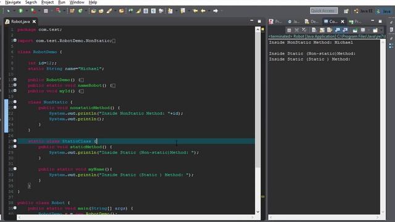Image resolution: width=395 pixels, height=222 pixels.
Task: Click the folder icon after search tool
Action: (122, 11)
